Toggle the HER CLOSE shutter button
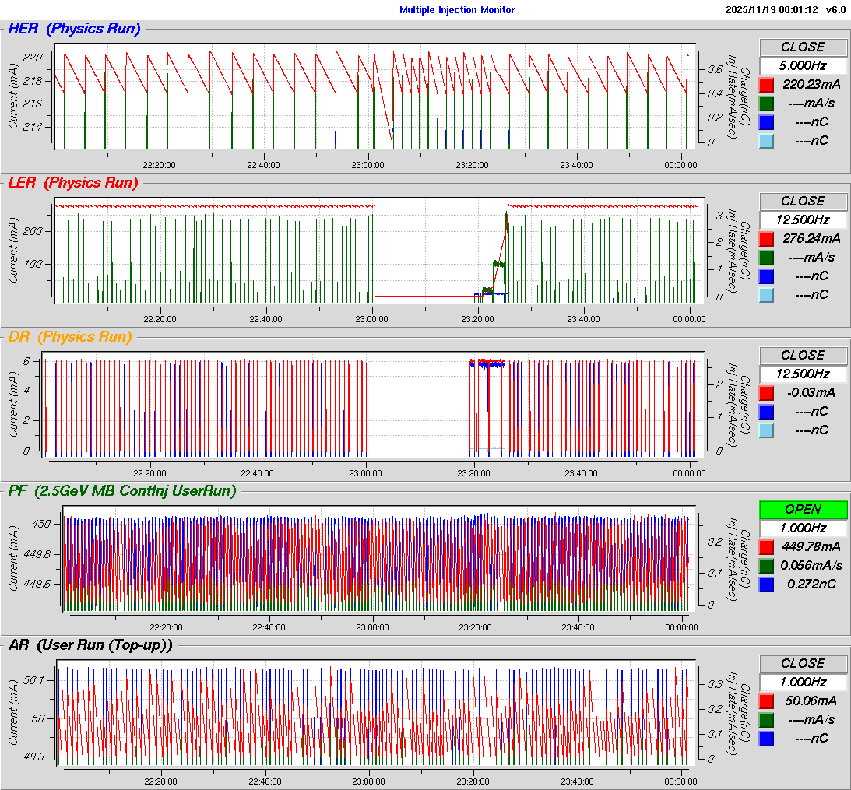 [x=803, y=47]
